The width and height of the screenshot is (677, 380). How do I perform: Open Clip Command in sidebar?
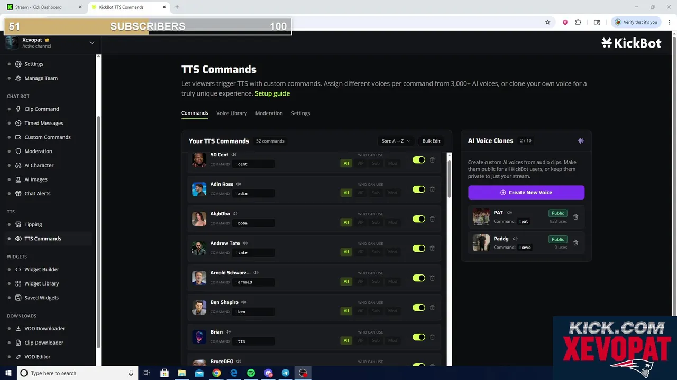pyautogui.click(x=42, y=109)
